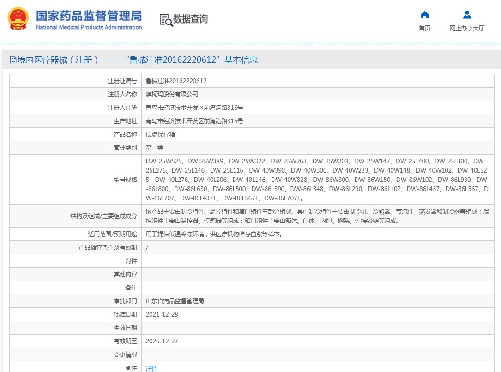Click the 首页 house icon
The image size is (501, 372).
click(424, 15)
